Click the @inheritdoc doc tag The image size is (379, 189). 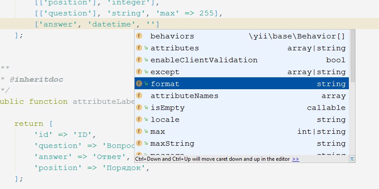pyautogui.click(x=36, y=79)
